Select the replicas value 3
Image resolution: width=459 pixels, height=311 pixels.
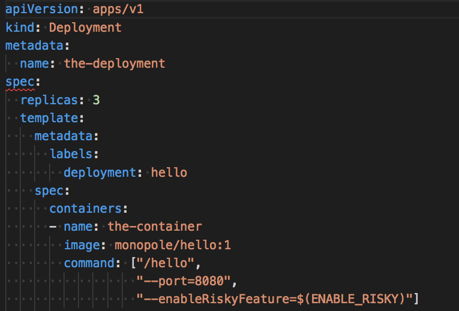tap(97, 100)
